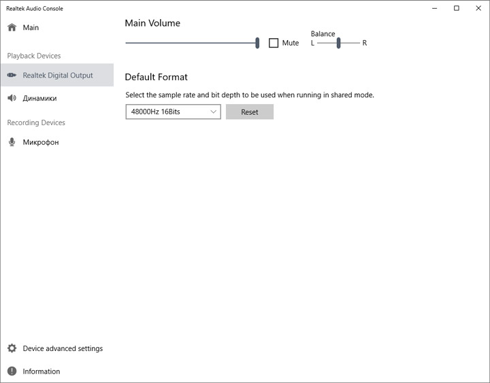Select the Микрофон recording device label

41,142
